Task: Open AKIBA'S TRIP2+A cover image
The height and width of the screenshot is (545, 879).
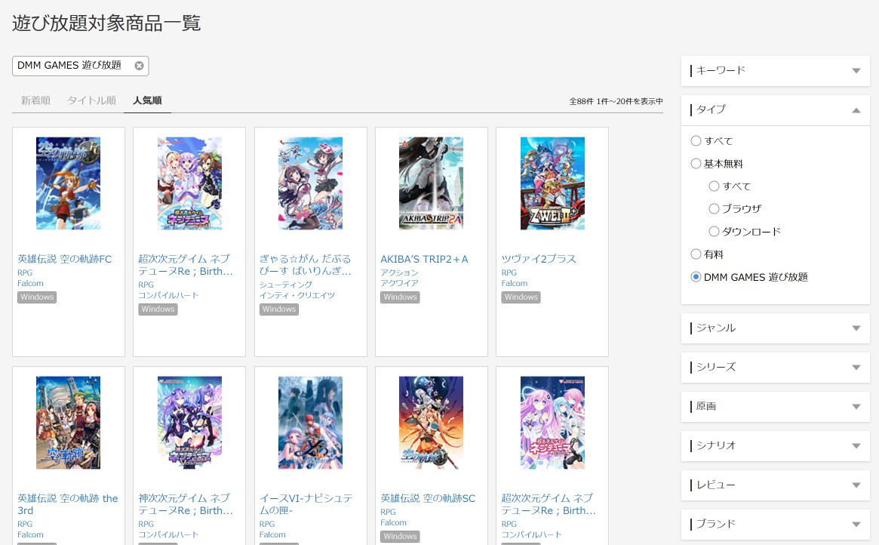Action: pyautogui.click(x=431, y=183)
